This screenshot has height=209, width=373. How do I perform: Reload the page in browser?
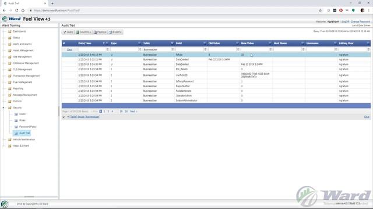coord(17,10)
